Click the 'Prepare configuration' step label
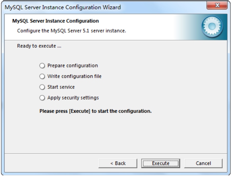Image resolution: width=232 pixels, height=176 pixels. tap(73, 66)
